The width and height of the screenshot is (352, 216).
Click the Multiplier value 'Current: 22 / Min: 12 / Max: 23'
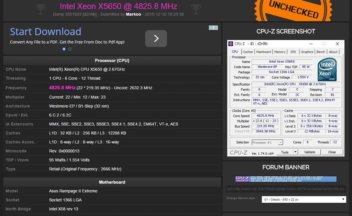(x=77, y=97)
